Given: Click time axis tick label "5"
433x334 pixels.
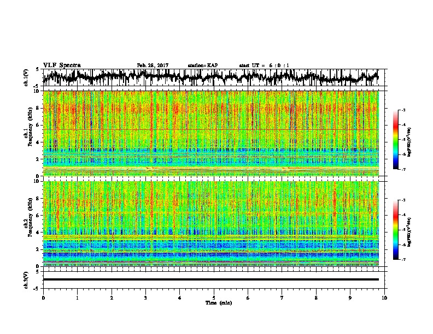Looking at the screenshot, I should pyautogui.click(x=214, y=298).
